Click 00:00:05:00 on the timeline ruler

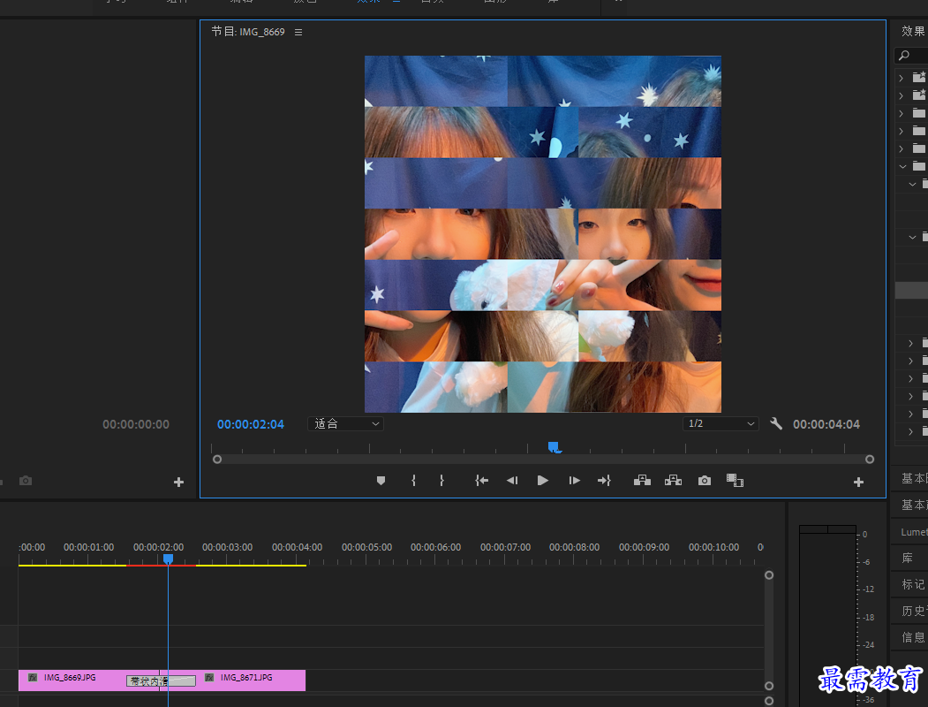[366, 547]
